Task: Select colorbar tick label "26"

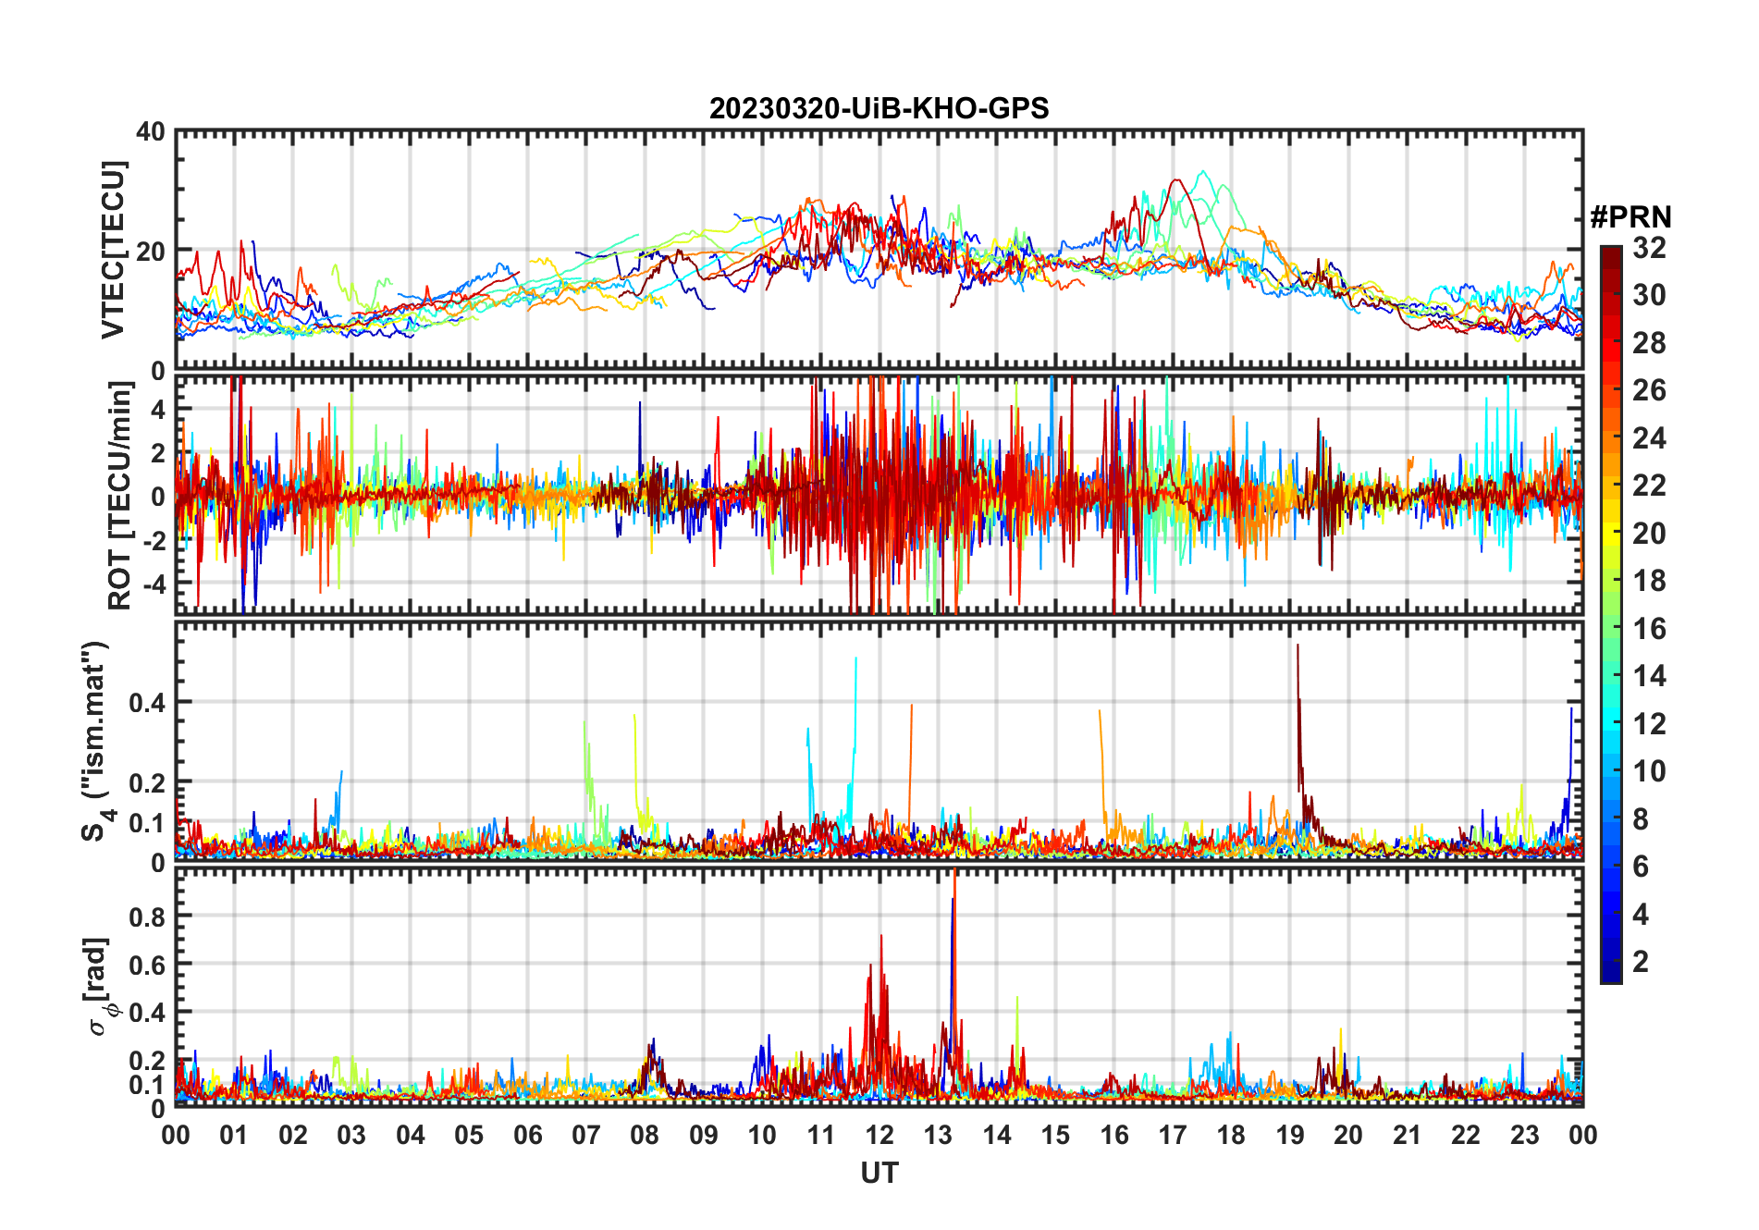Action: pyautogui.click(x=1649, y=390)
